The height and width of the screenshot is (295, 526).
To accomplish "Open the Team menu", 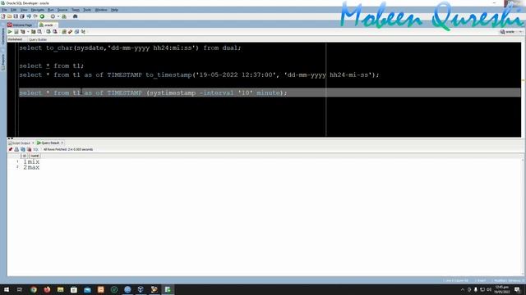I will click(x=76, y=10).
